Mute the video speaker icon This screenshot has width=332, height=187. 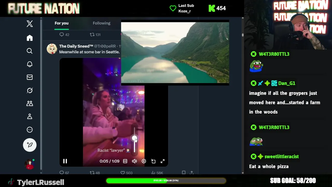(134, 161)
